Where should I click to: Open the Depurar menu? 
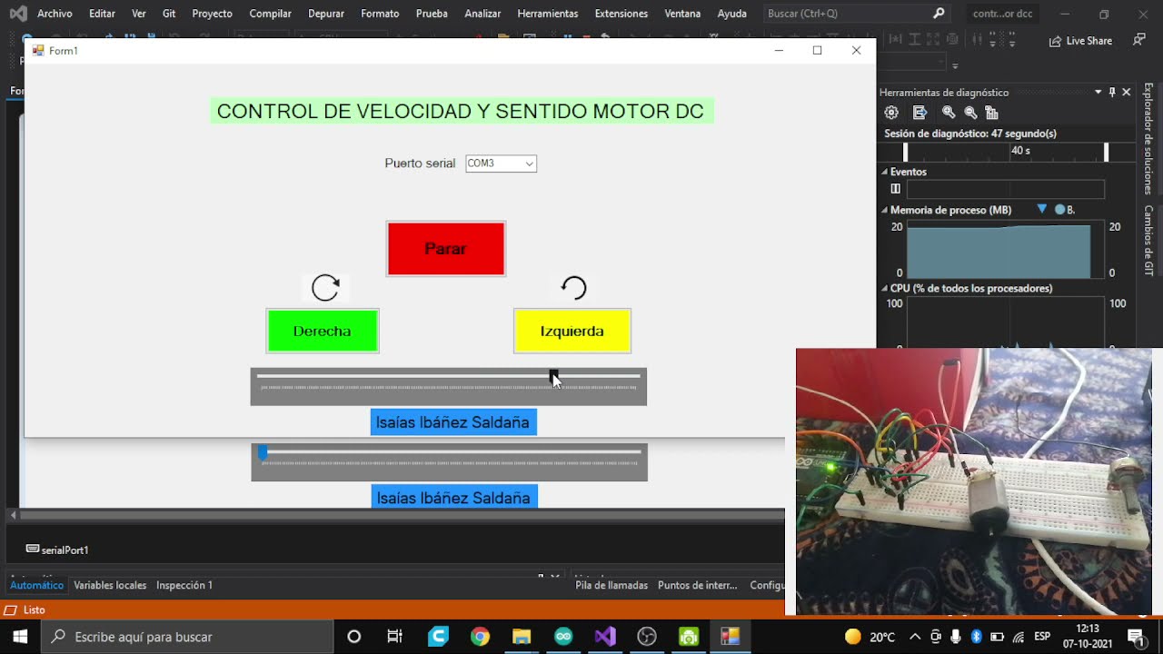point(326,14)
